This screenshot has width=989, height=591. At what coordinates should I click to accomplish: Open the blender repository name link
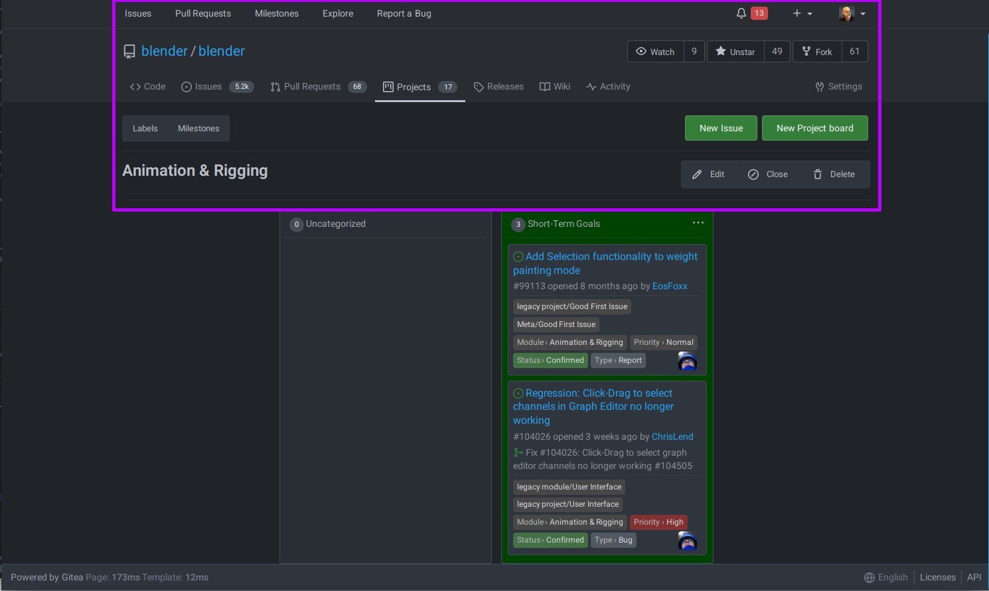(222, 51)
